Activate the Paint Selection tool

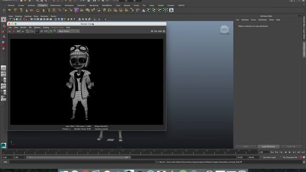(x=3, y=32)
